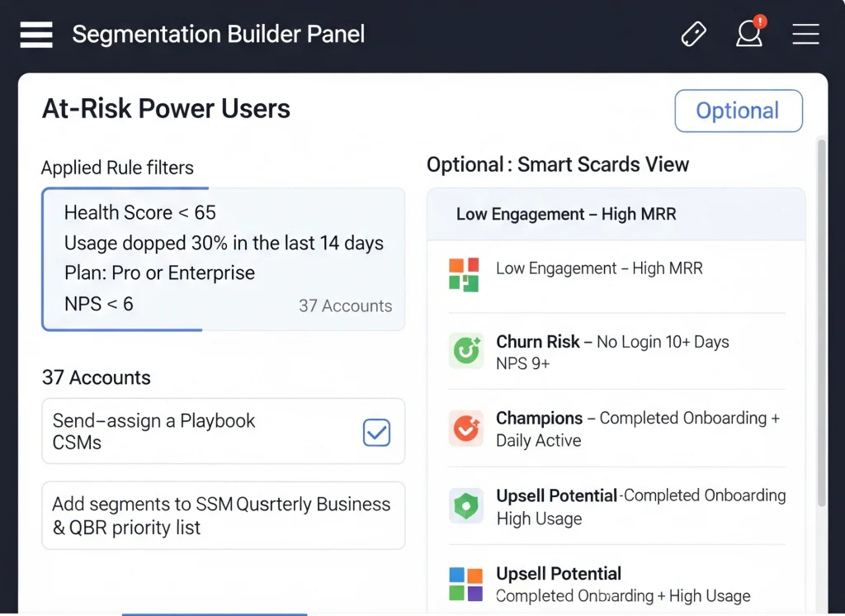Click the tag icon in header
This screenshot has width=845, height=616.
pos(694,34)
